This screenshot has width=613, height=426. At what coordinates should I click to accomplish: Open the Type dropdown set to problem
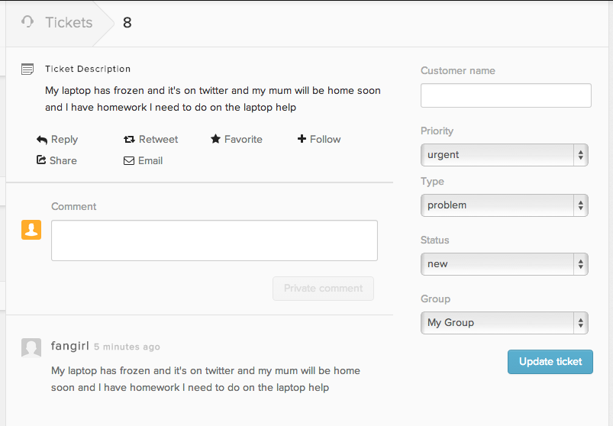505,205
